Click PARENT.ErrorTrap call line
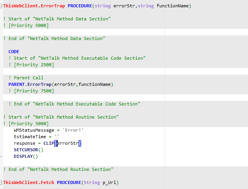Screen dimensions: 248x189 [61, 84]
